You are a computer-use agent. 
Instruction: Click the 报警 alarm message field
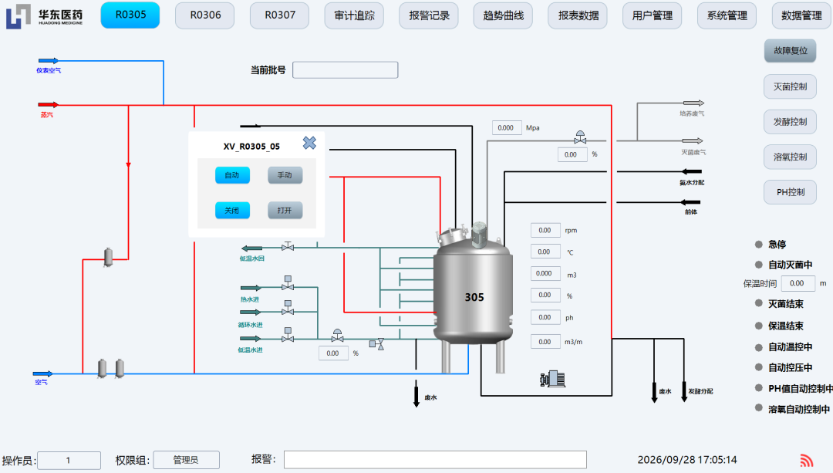point(435,460)
